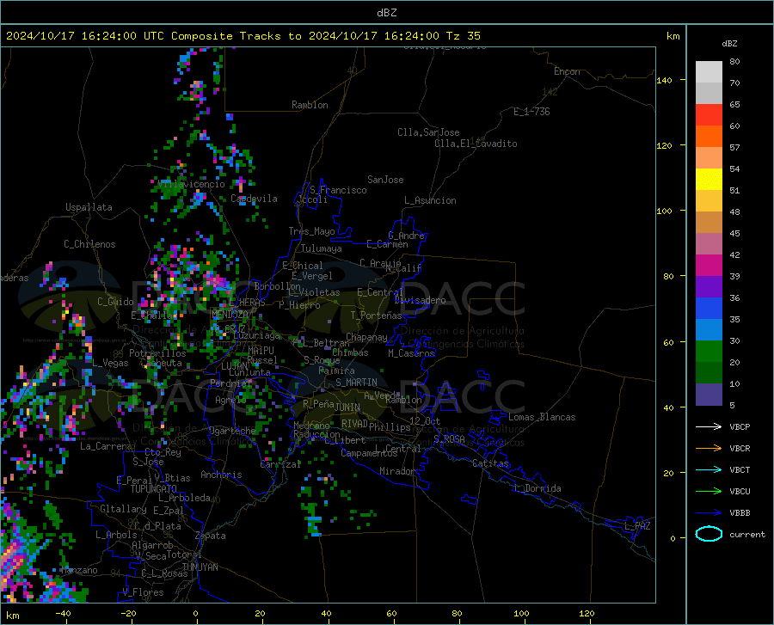Click the Tres_Mayo map label

tap(311, 231)
